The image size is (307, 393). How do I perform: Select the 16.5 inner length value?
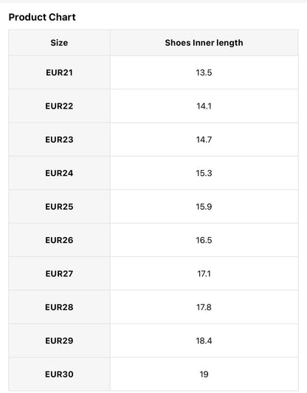click(x=204, y=240)
